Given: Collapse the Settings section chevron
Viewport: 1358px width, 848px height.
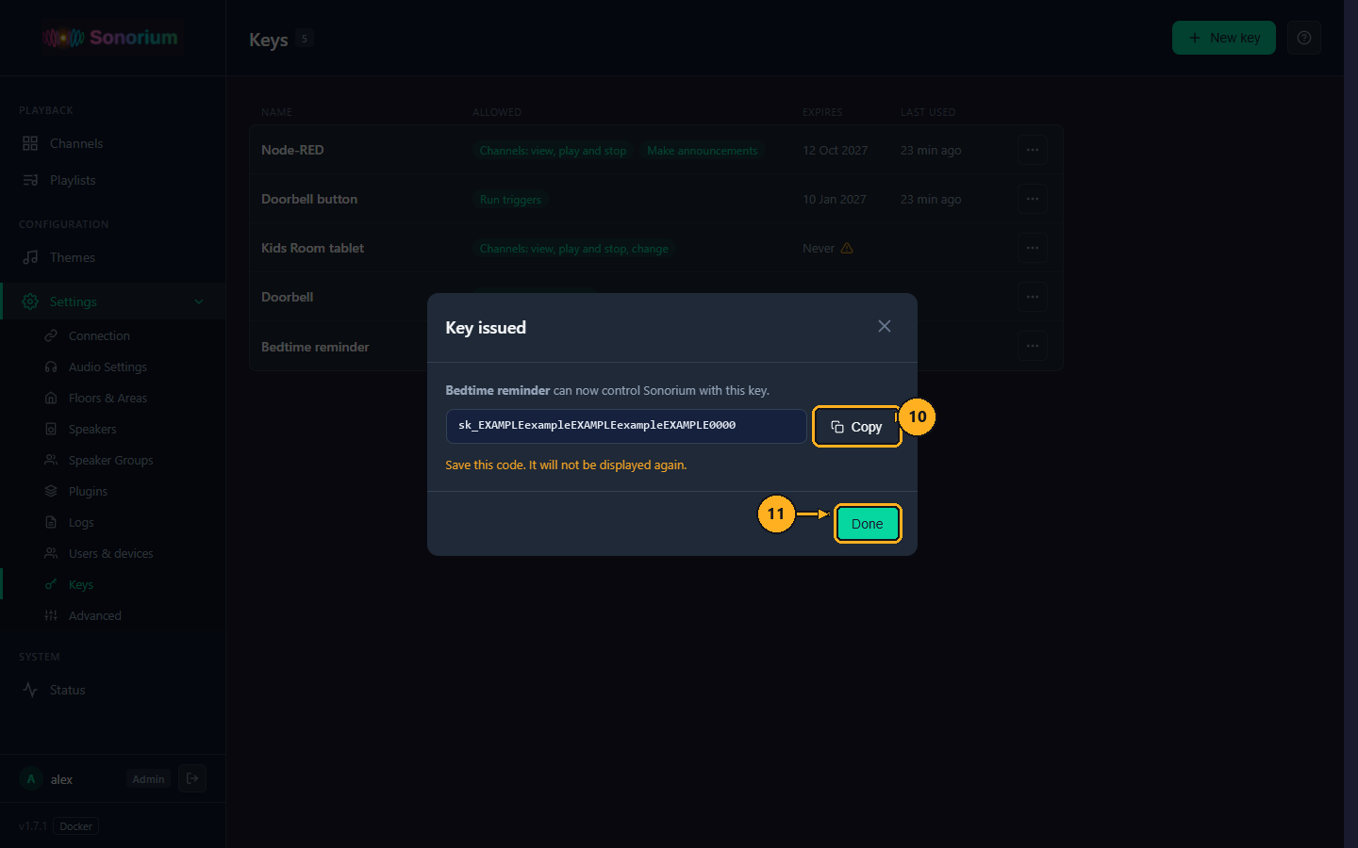Looking at the screenshot, I should (199, 302).
